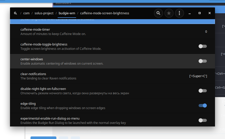Click the bookmarks star icon

tap(169, 13)
